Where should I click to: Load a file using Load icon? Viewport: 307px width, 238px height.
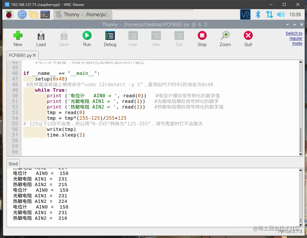[41, 39]
